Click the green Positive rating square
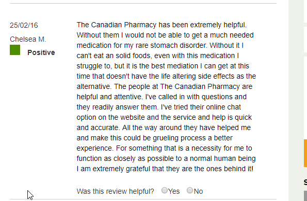The width and height of the screenshot is (307, 201). [15, 50]
